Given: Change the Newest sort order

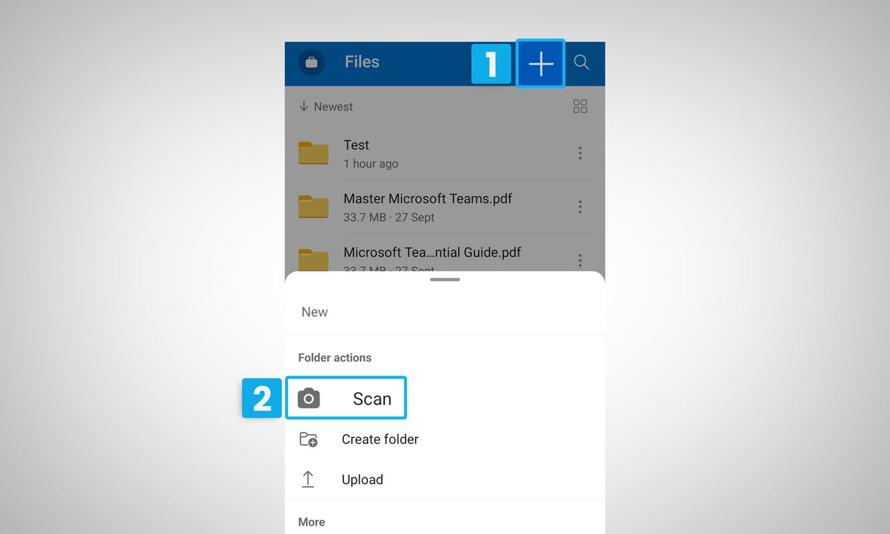Looking at the screenshot, I should (326, 107).
